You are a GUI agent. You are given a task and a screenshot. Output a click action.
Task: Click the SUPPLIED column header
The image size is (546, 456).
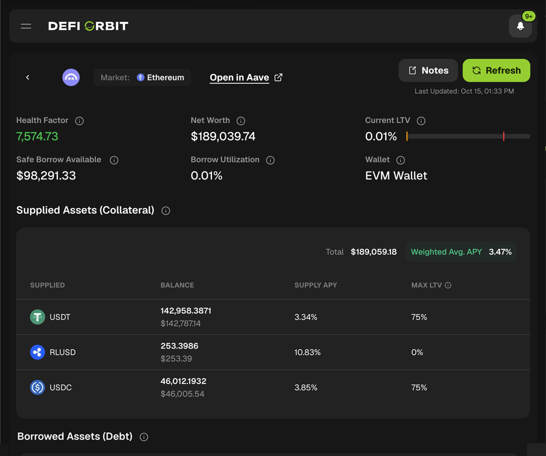(x=47, y=285)
